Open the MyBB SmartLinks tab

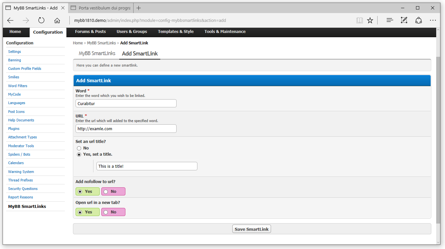(97, 54)
